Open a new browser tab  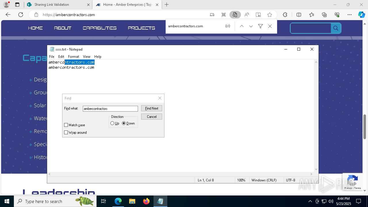167,5
